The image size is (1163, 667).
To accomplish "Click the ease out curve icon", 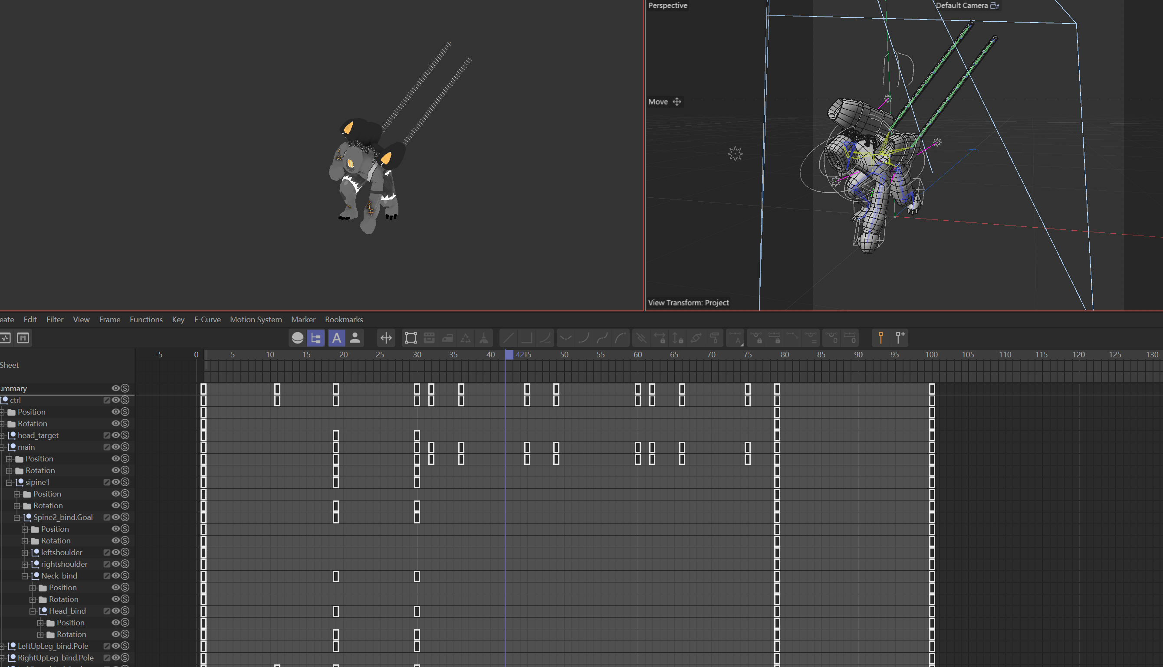I will [620, 338].
